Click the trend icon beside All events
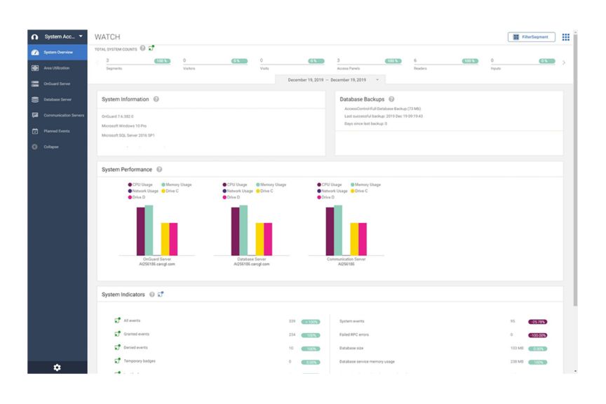This screenshot has width=606, height=404. pos(118,320)
